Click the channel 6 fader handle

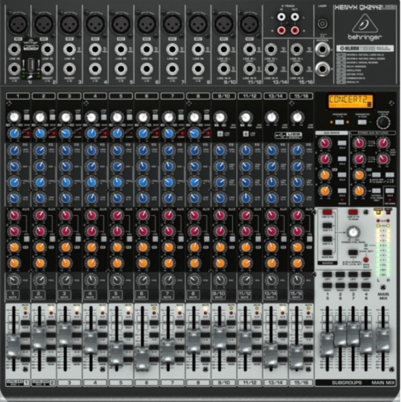click(142, 359)
